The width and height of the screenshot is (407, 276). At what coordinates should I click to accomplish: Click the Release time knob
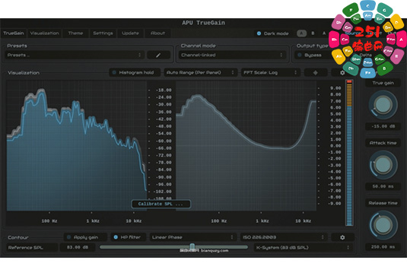click(383, 225)
